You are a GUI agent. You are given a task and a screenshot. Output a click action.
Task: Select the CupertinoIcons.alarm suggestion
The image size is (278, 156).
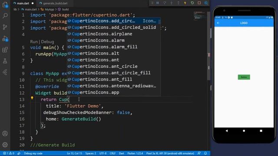114,40
